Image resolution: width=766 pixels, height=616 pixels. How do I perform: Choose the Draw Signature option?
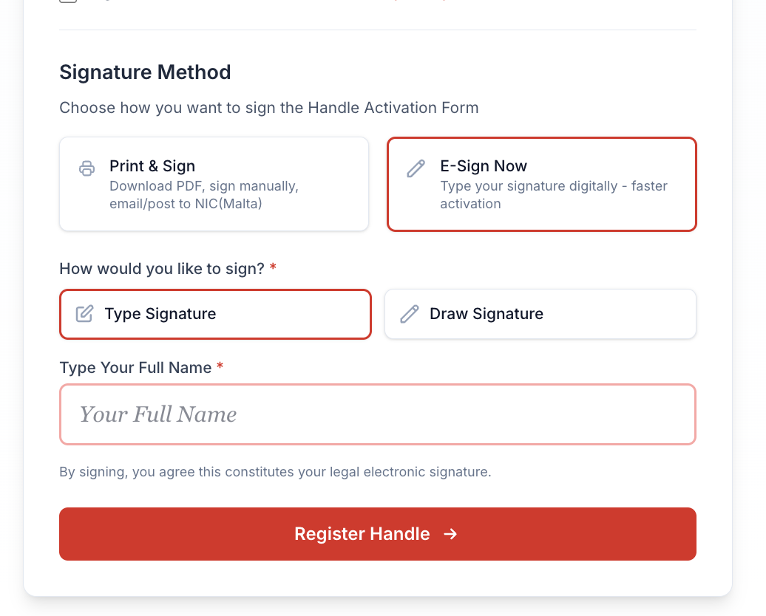(540, 313)
